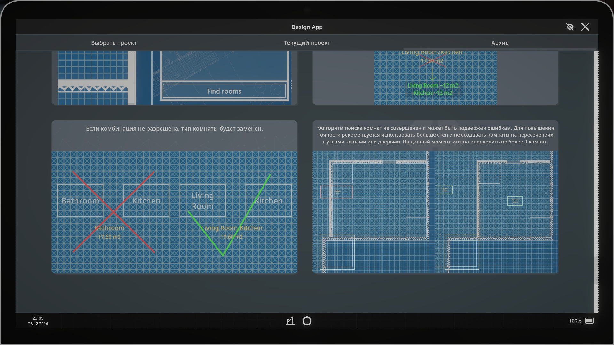The width and height of the screenshot is (614, 345).
Task: Click the Find rooms button
Action: tap(224, 91)
